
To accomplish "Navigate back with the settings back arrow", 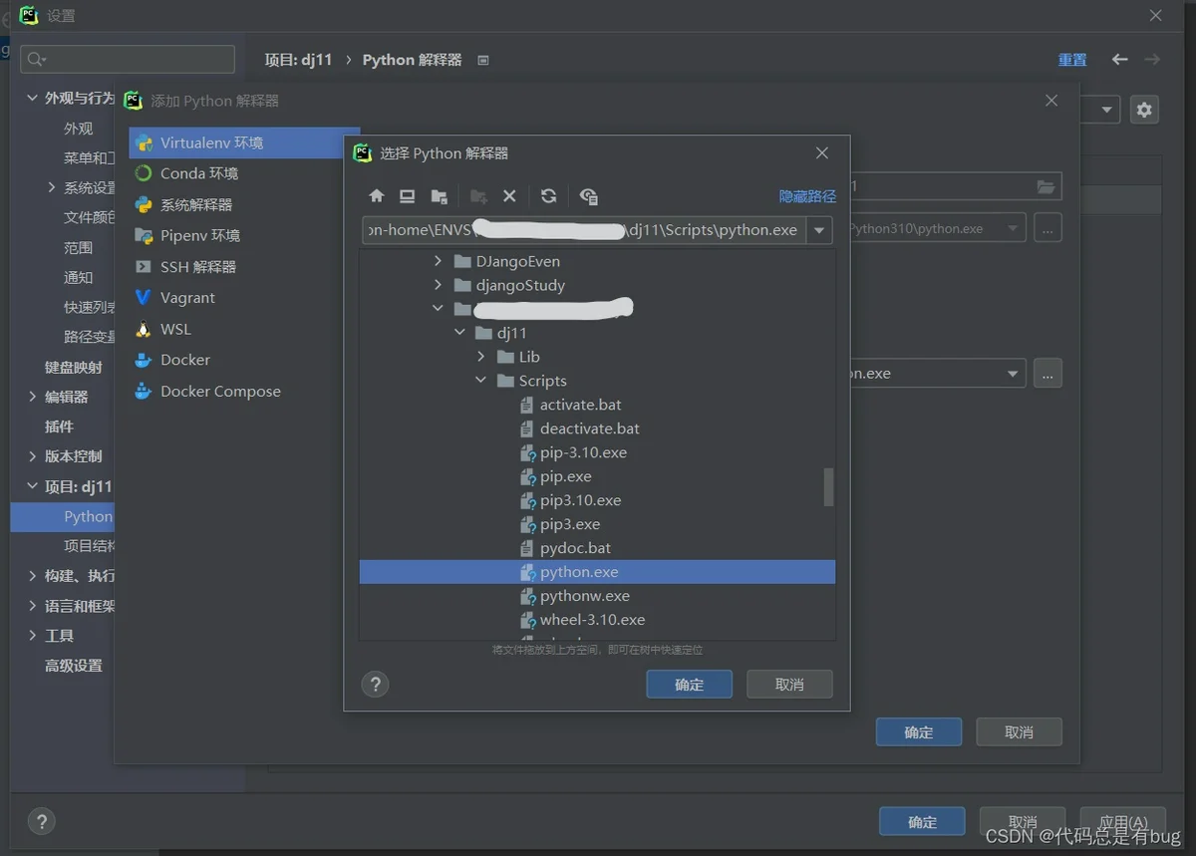I will pyautogui.click(x=1120, y=60).
